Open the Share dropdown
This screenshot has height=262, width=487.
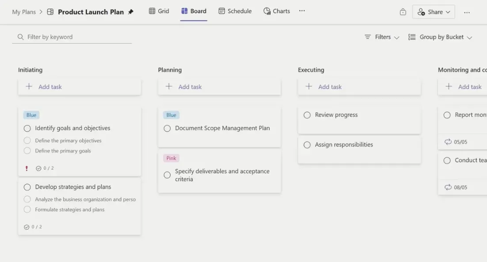coord(434,12)
